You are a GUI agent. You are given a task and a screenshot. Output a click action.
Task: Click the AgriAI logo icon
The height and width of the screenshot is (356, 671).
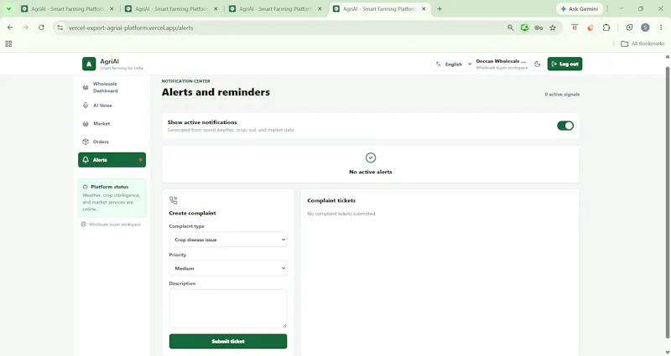pos(89,64)
